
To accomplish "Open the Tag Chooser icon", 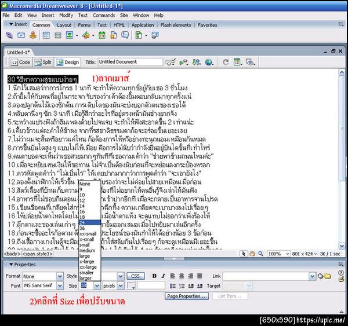I will click(x=155, y=35).
